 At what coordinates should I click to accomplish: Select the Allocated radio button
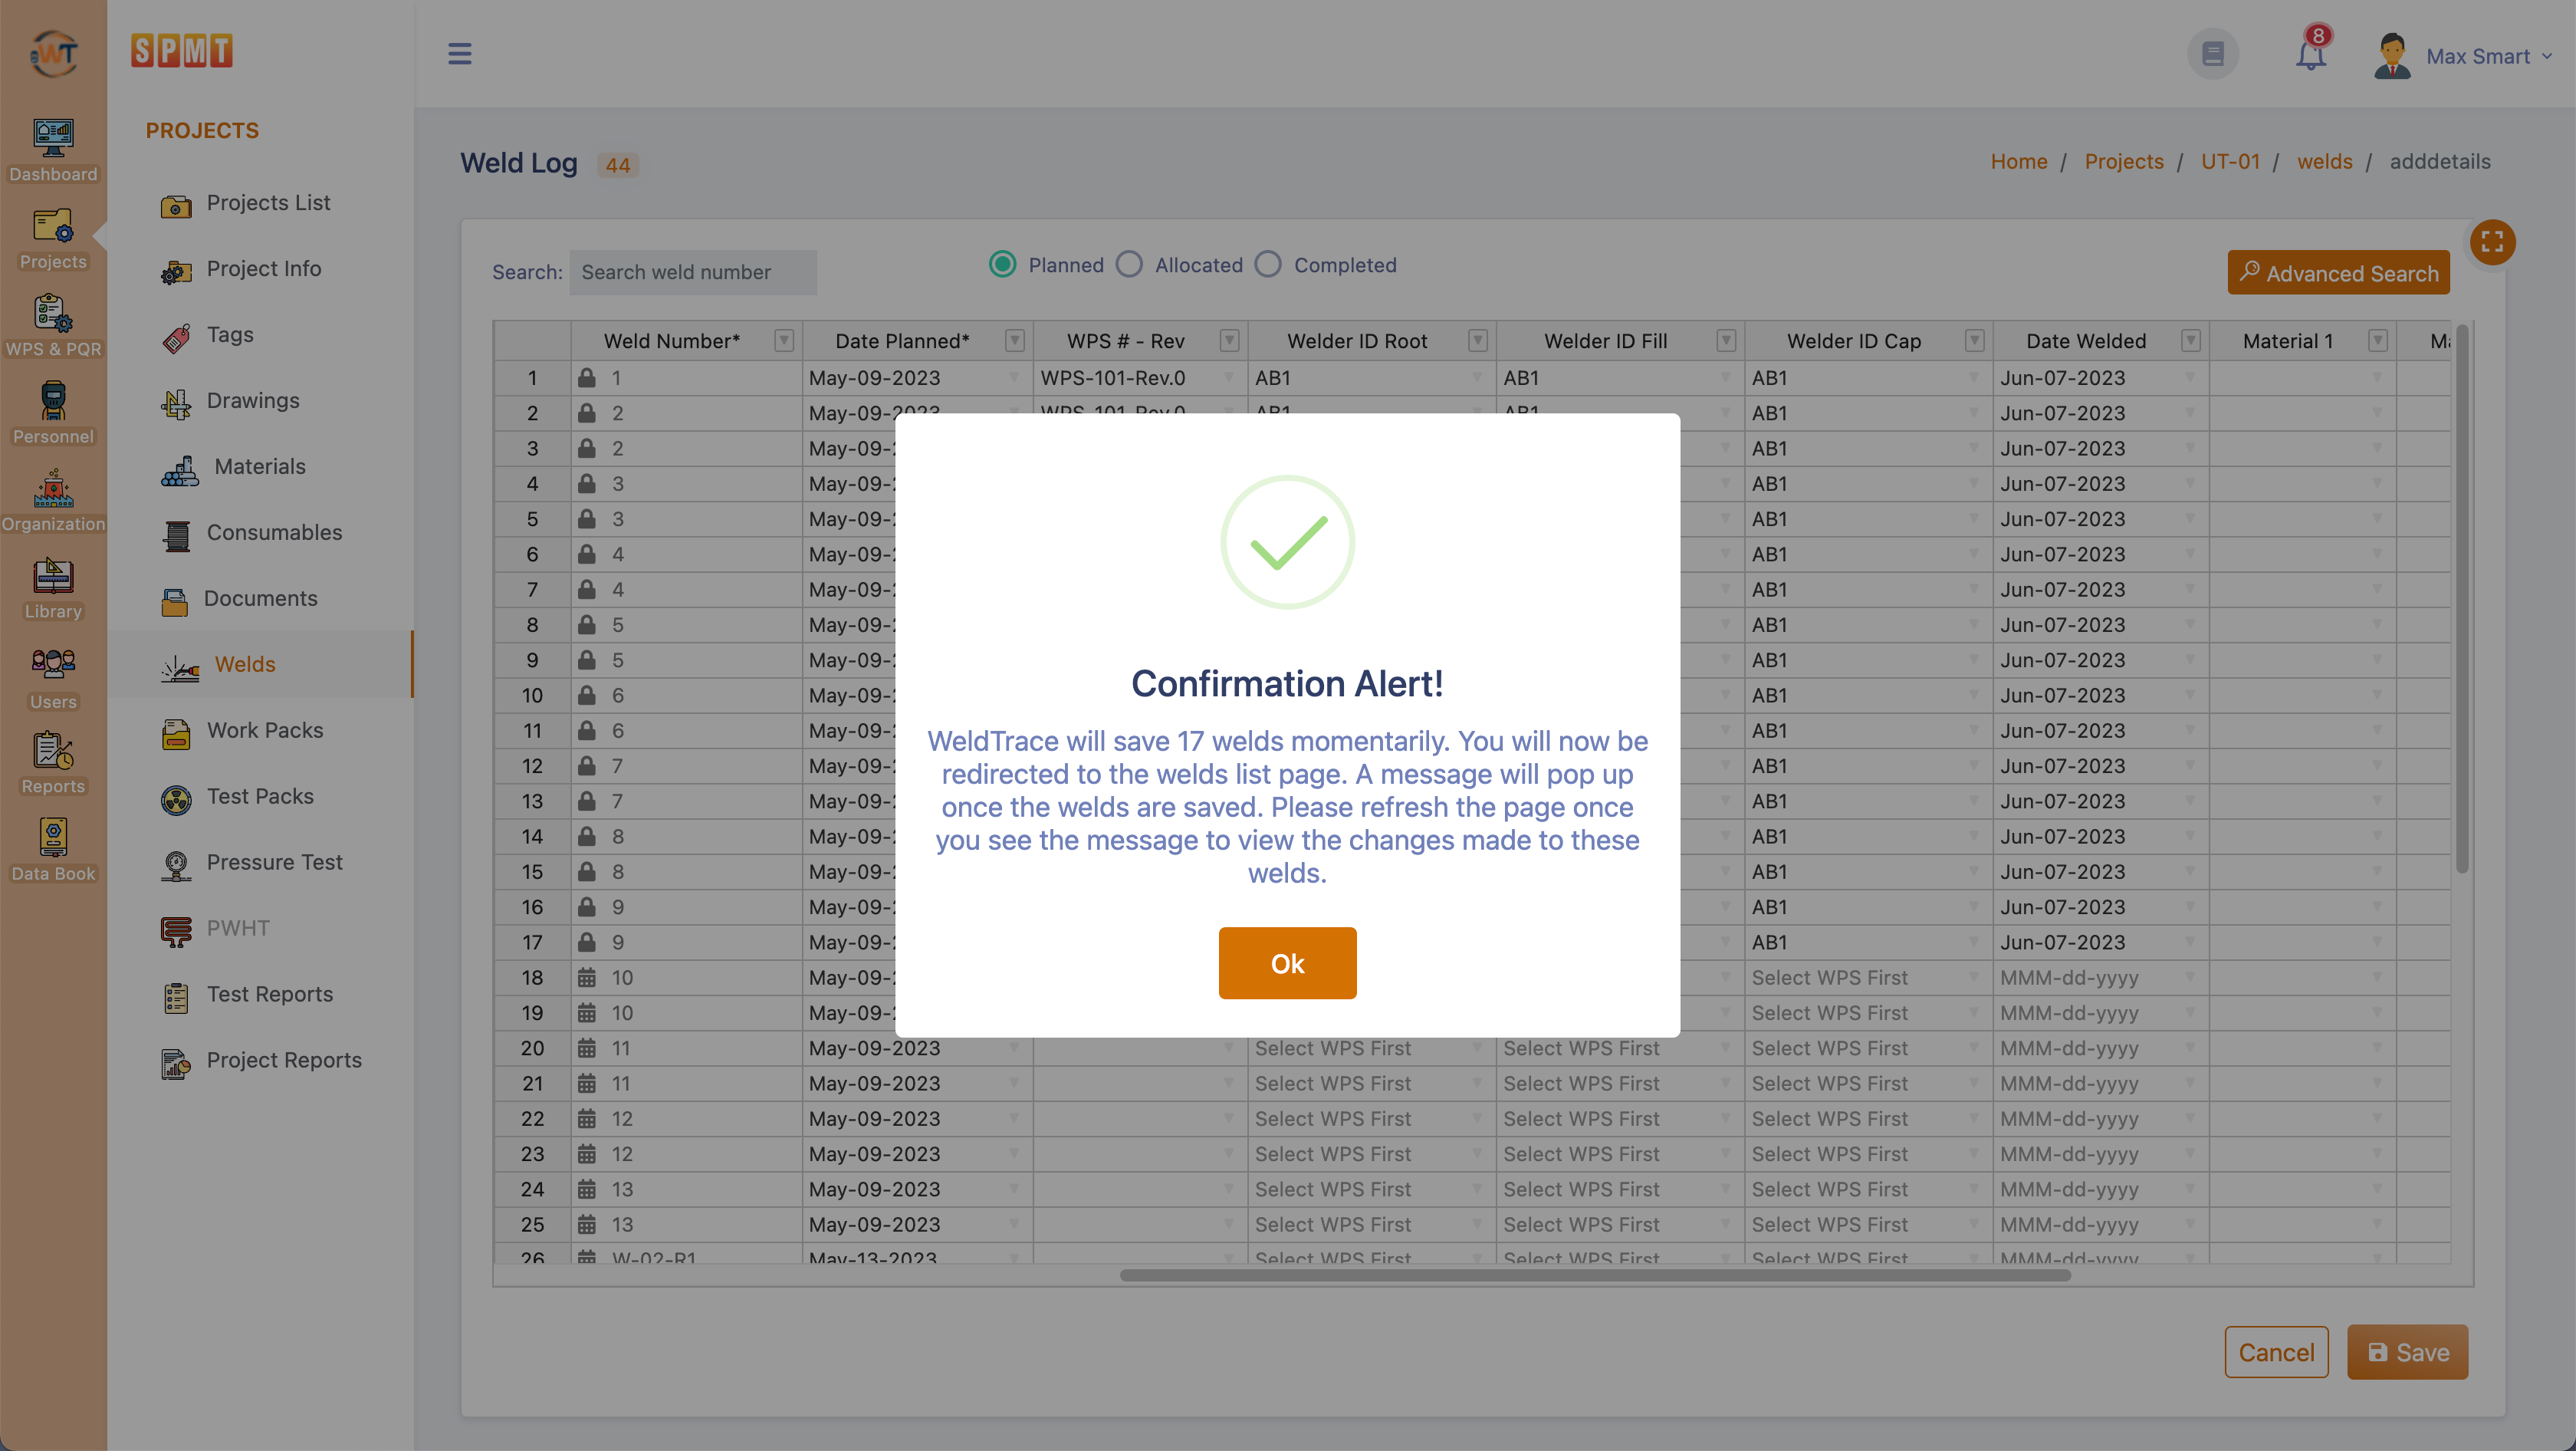(1129, 264)
